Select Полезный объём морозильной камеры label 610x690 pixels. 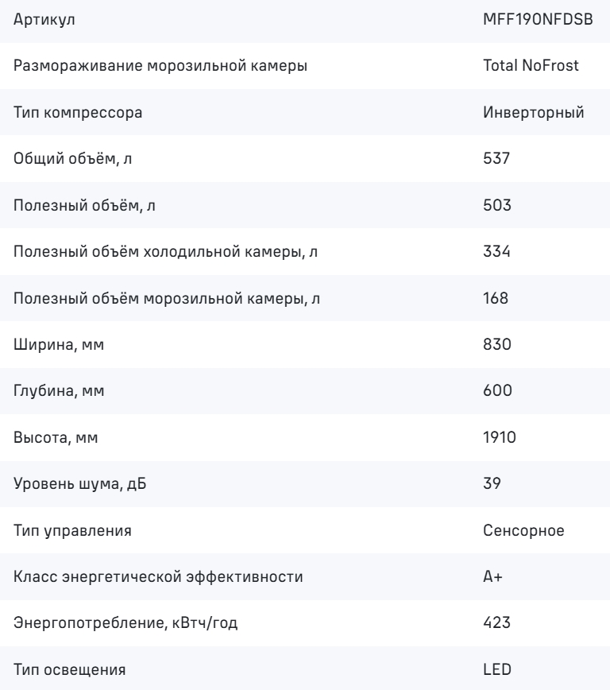[x=167, y=298]
